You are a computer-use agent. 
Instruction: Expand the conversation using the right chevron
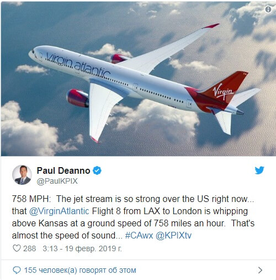tap(260, 270)
